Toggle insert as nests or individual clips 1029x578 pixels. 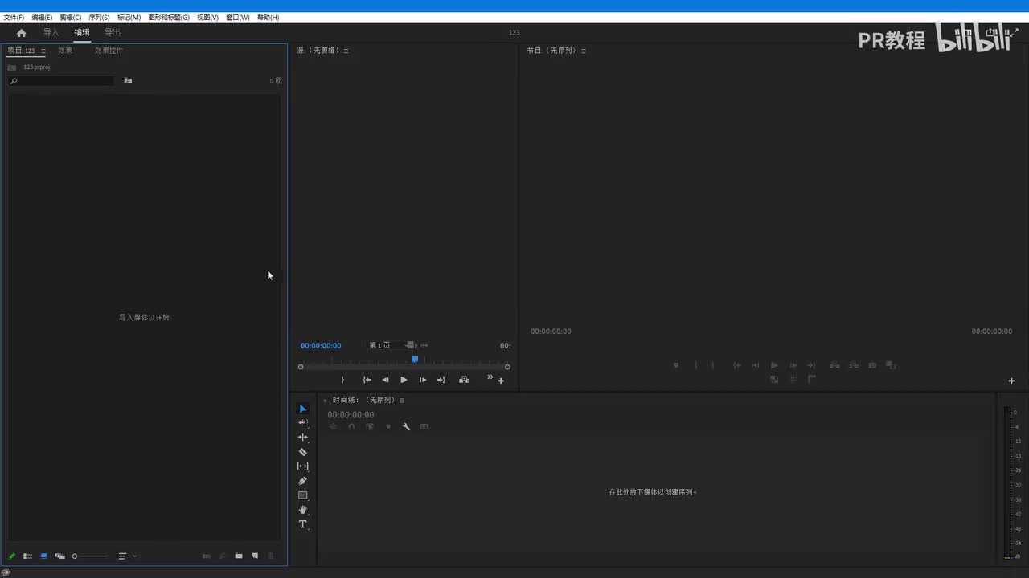333,427
